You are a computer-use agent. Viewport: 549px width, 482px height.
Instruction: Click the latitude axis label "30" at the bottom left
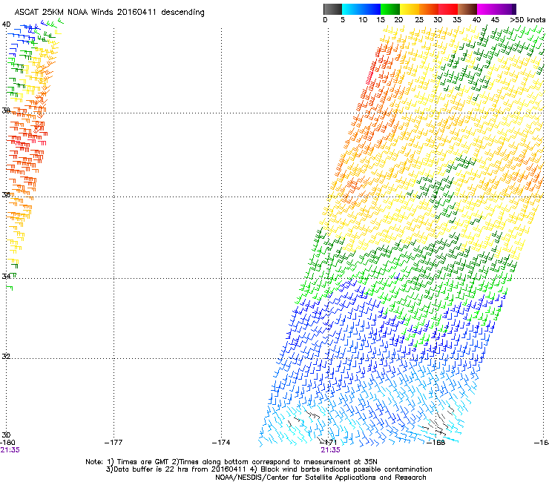[x=6, y=435]
